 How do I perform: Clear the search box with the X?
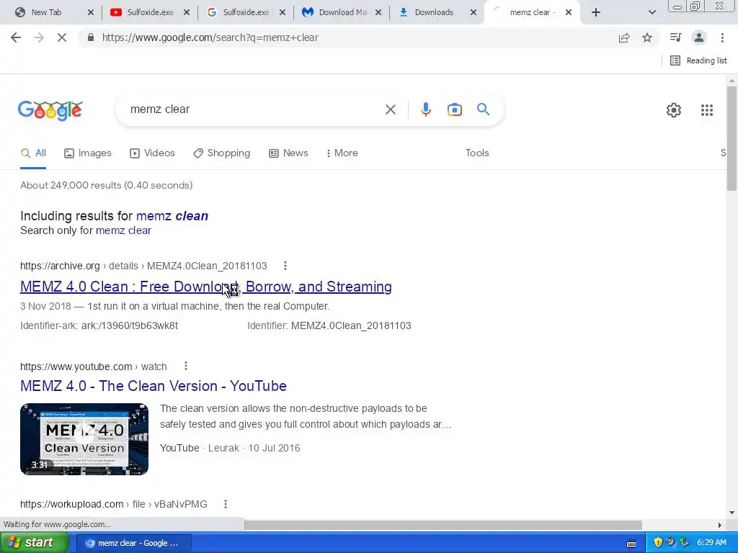pyautogui.click(x=390, y=109)
